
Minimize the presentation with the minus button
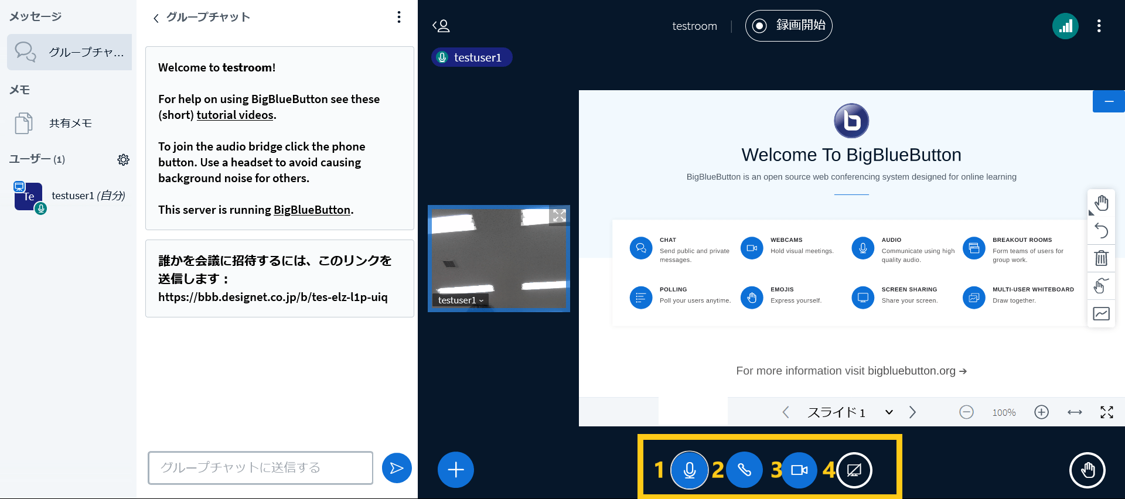coord(1109,101)
